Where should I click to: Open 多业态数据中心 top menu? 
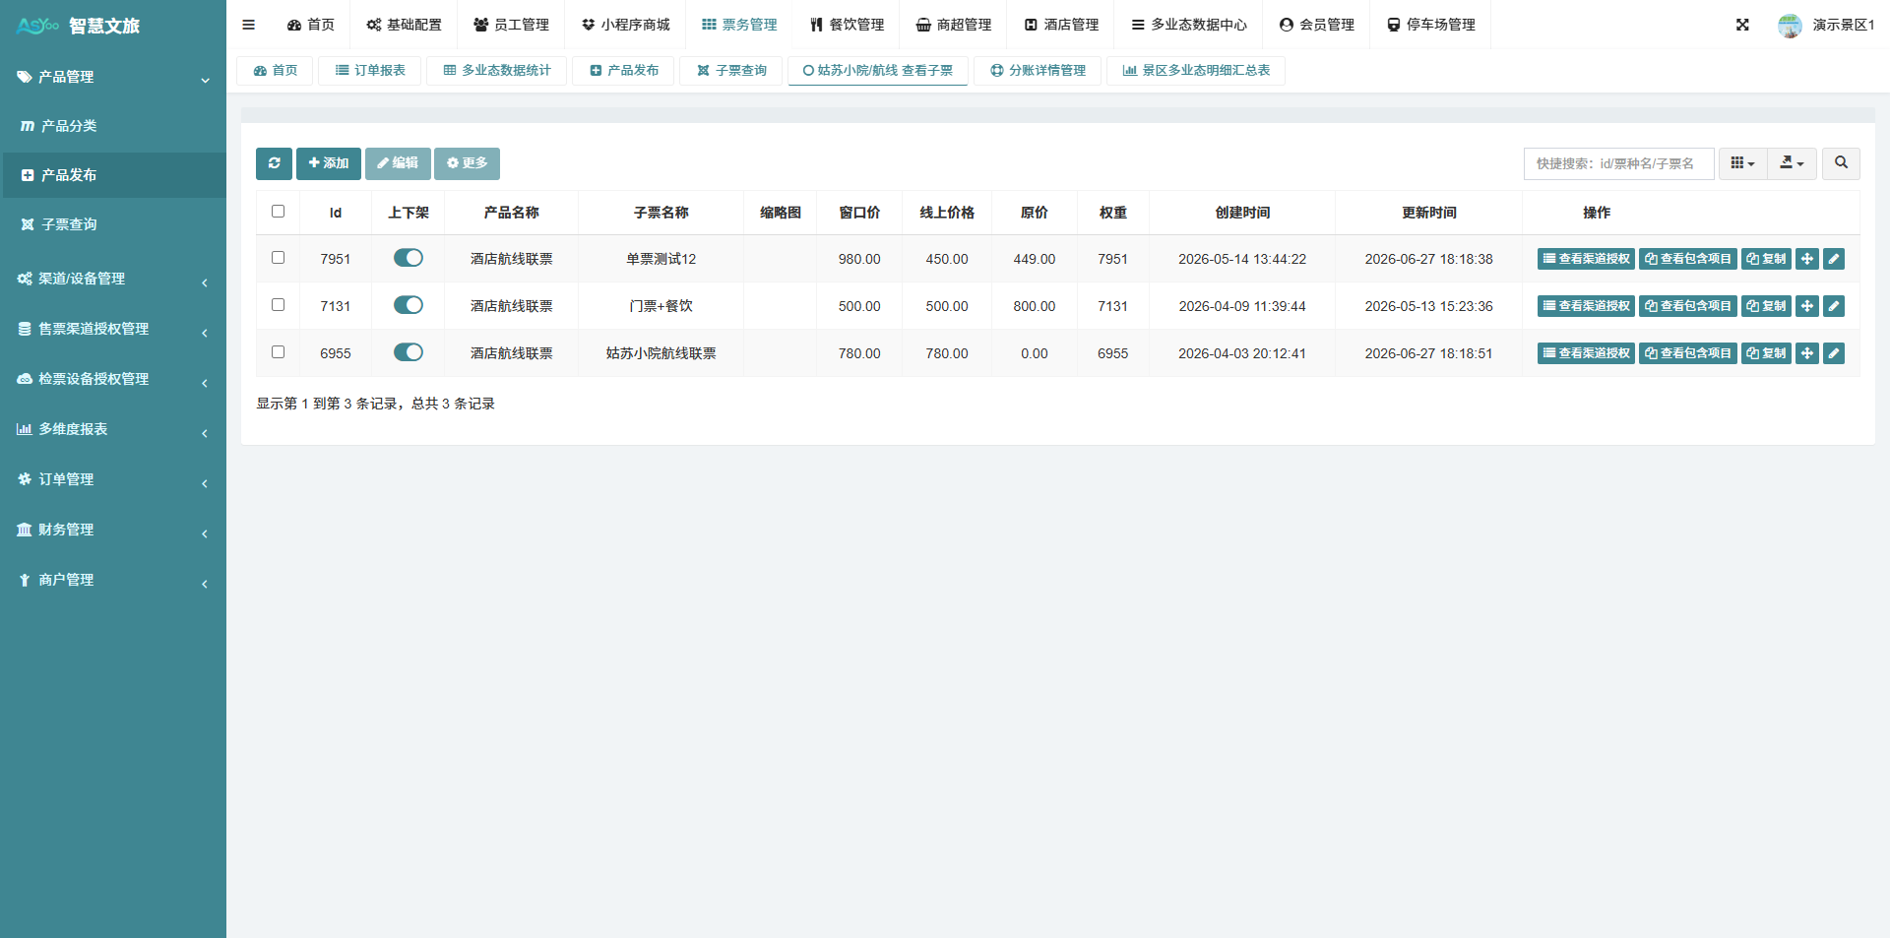1189,25
